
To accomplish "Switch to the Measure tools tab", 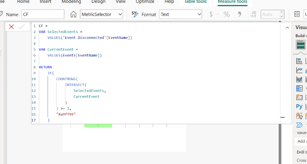I will pyautogui.click(x=233, y=2).
